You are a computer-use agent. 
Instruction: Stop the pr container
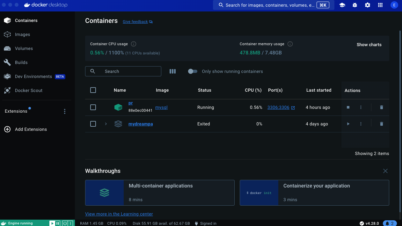(x=348, y=108)
